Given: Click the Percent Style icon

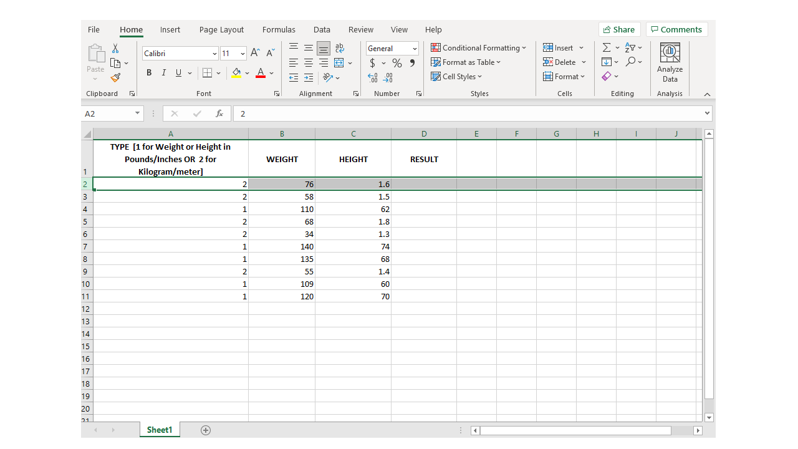Looking at the screenshot, I should click(x=397, y=63).
